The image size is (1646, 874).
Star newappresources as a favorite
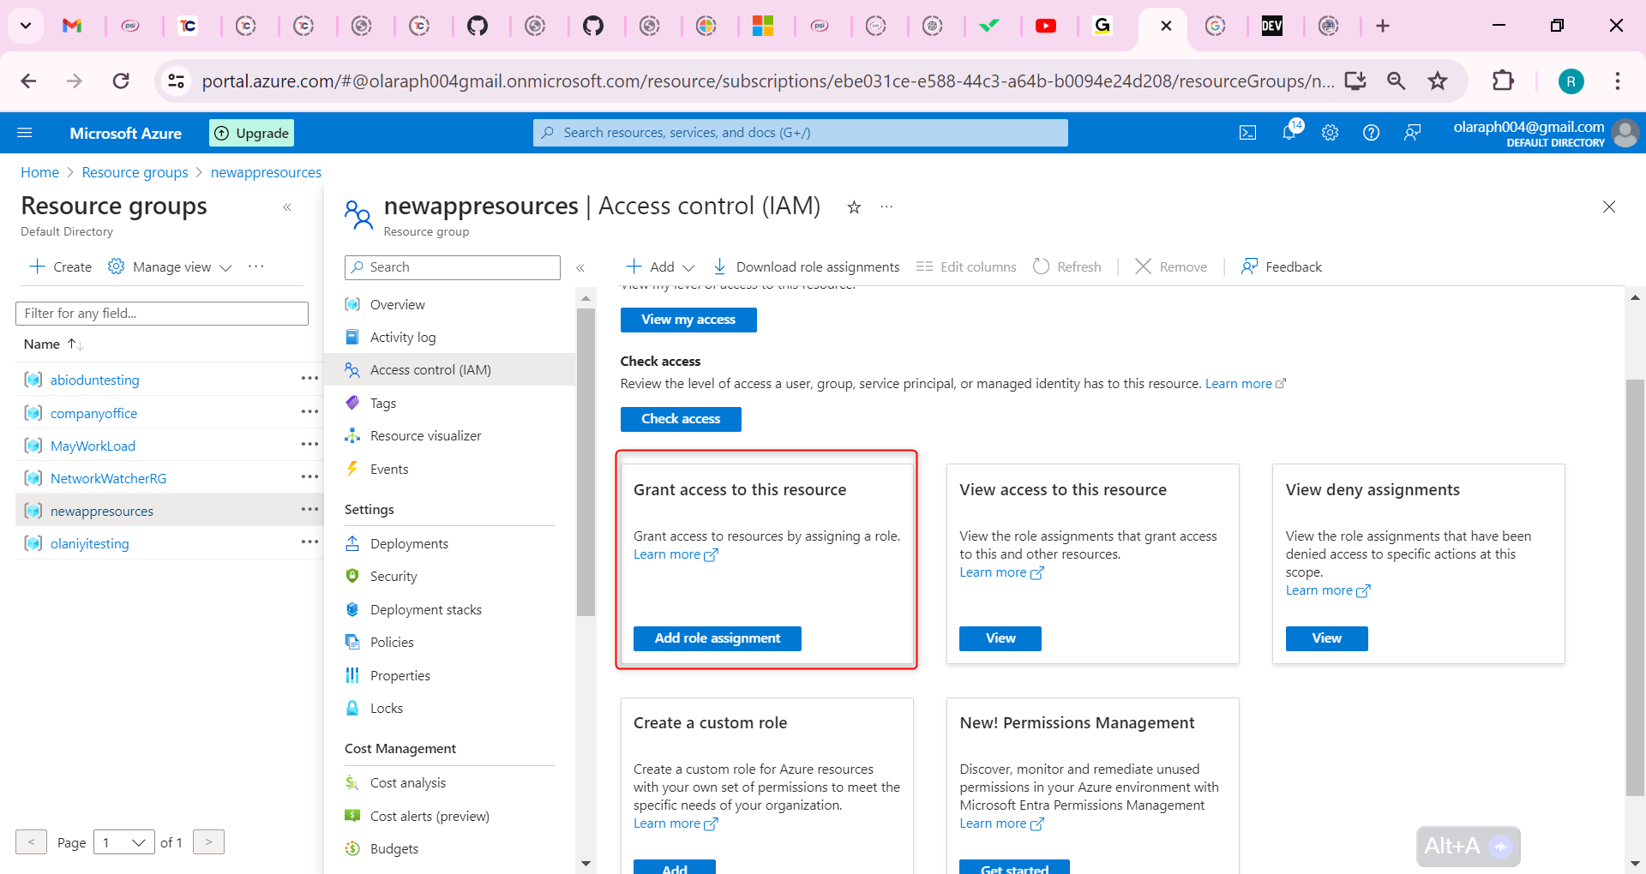point(854,207)
